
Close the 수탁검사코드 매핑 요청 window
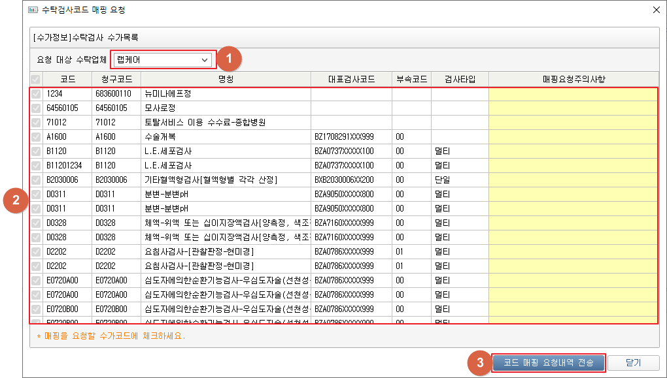pos(656,10)
